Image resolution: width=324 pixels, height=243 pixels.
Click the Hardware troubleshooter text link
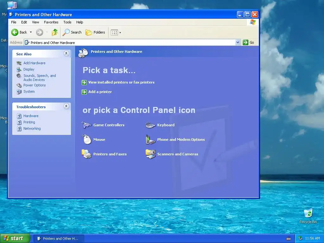pos(31,116)
